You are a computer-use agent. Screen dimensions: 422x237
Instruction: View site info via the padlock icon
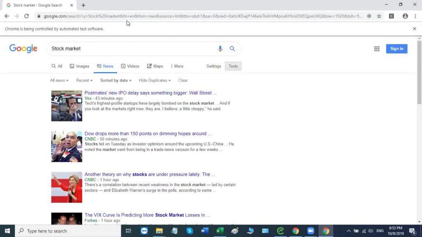[39, 16]
